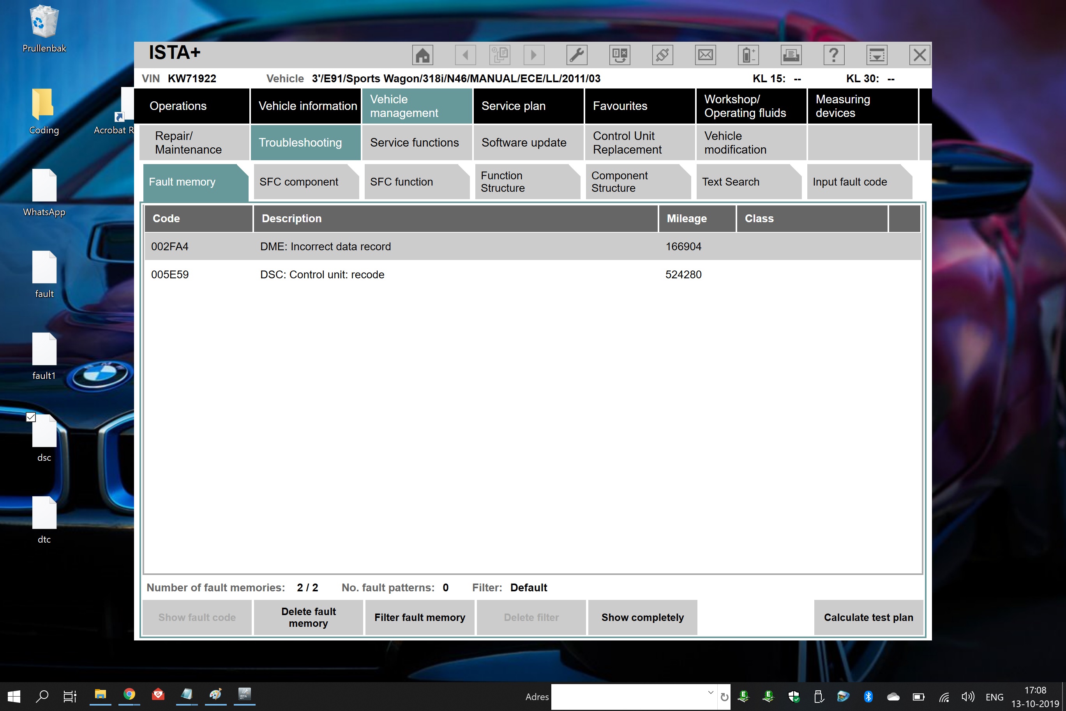Switch to Vehicle information tab
Screen dimensions: 1066x711
click(305, 106)
